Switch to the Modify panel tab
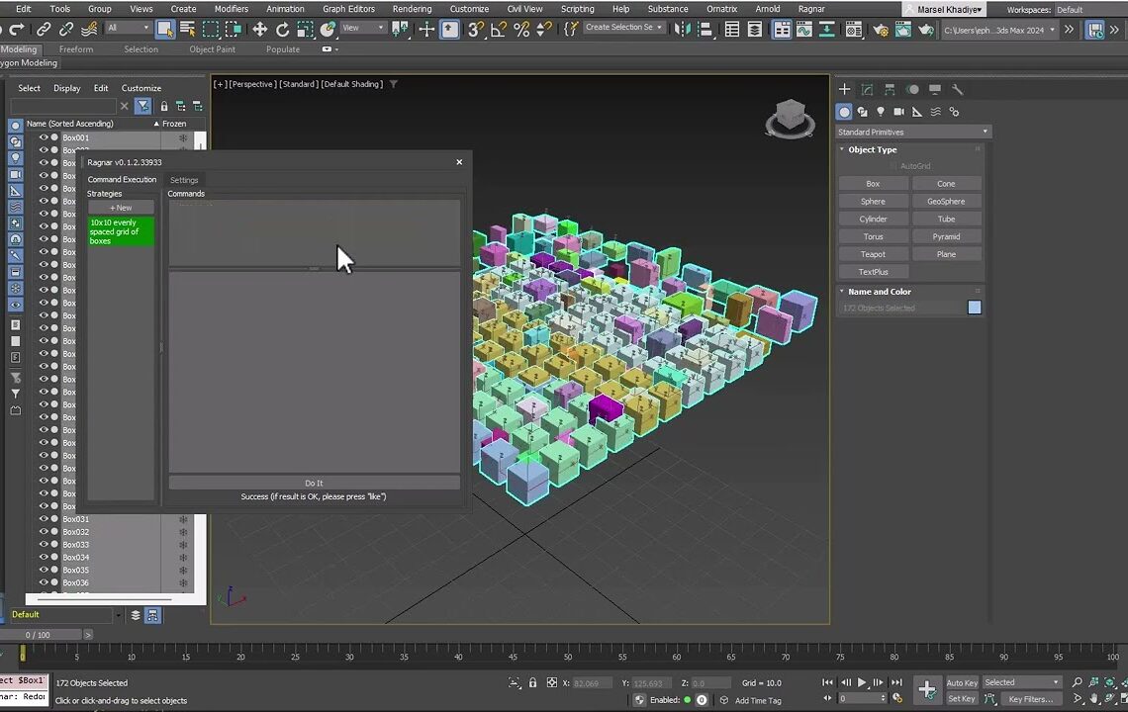Viewport: 1128px width, 712px height. tap(867, 89)
